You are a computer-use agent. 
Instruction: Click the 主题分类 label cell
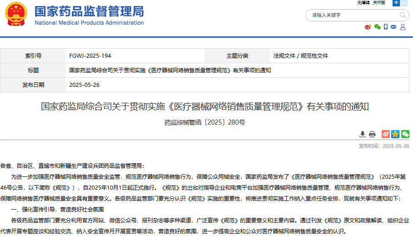coord(237,56)
